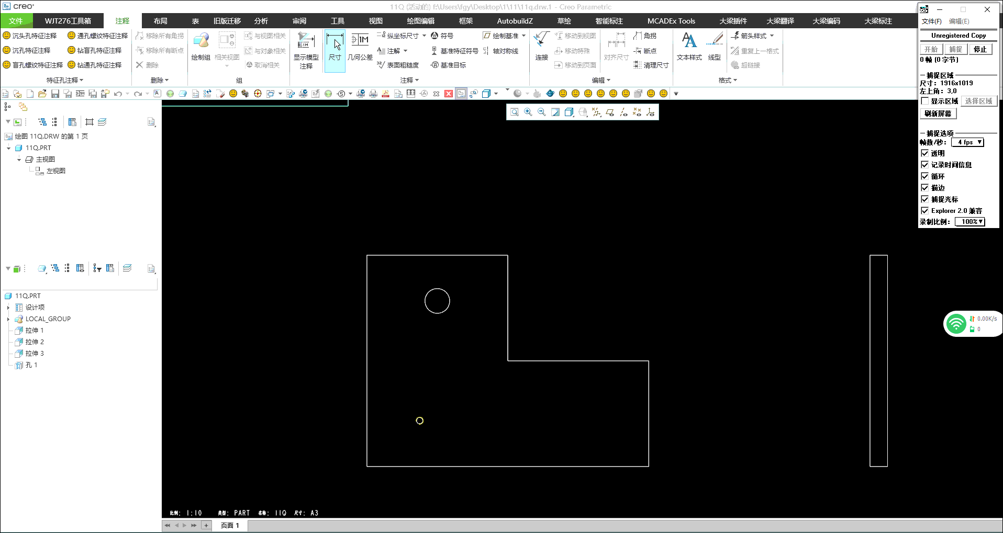
Task: Click the add sheet plus button
Action: 206,525
